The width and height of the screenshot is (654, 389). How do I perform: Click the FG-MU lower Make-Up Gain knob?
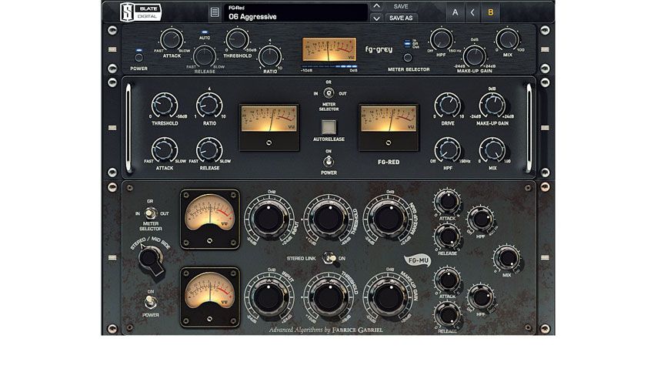(389, 297)
